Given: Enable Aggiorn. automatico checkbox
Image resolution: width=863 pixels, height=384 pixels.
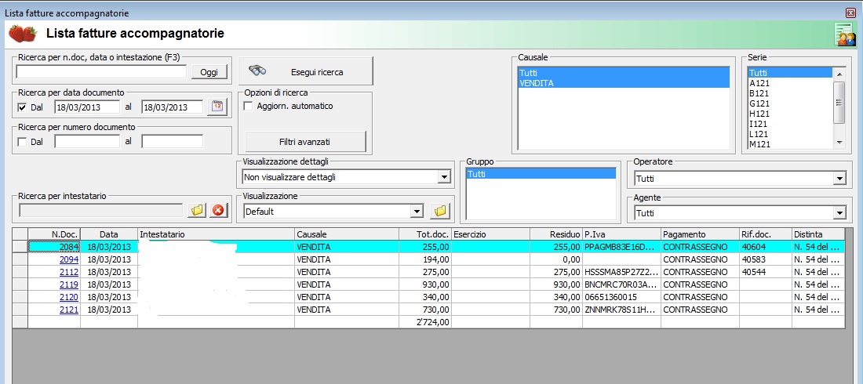Looking at the screenshot, I should click(x=248, y=106).
